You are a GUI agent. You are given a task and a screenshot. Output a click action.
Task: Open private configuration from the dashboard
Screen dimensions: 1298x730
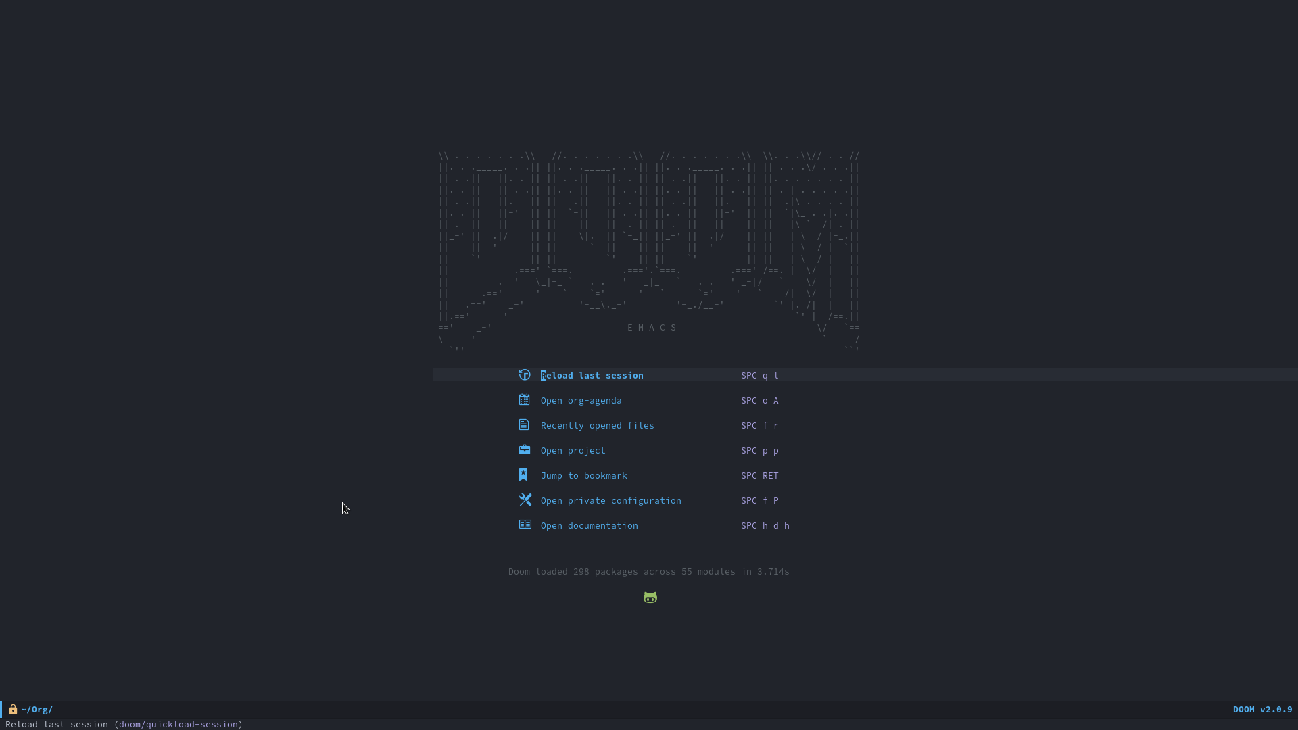pyautogui.click(x=610, y=500)
